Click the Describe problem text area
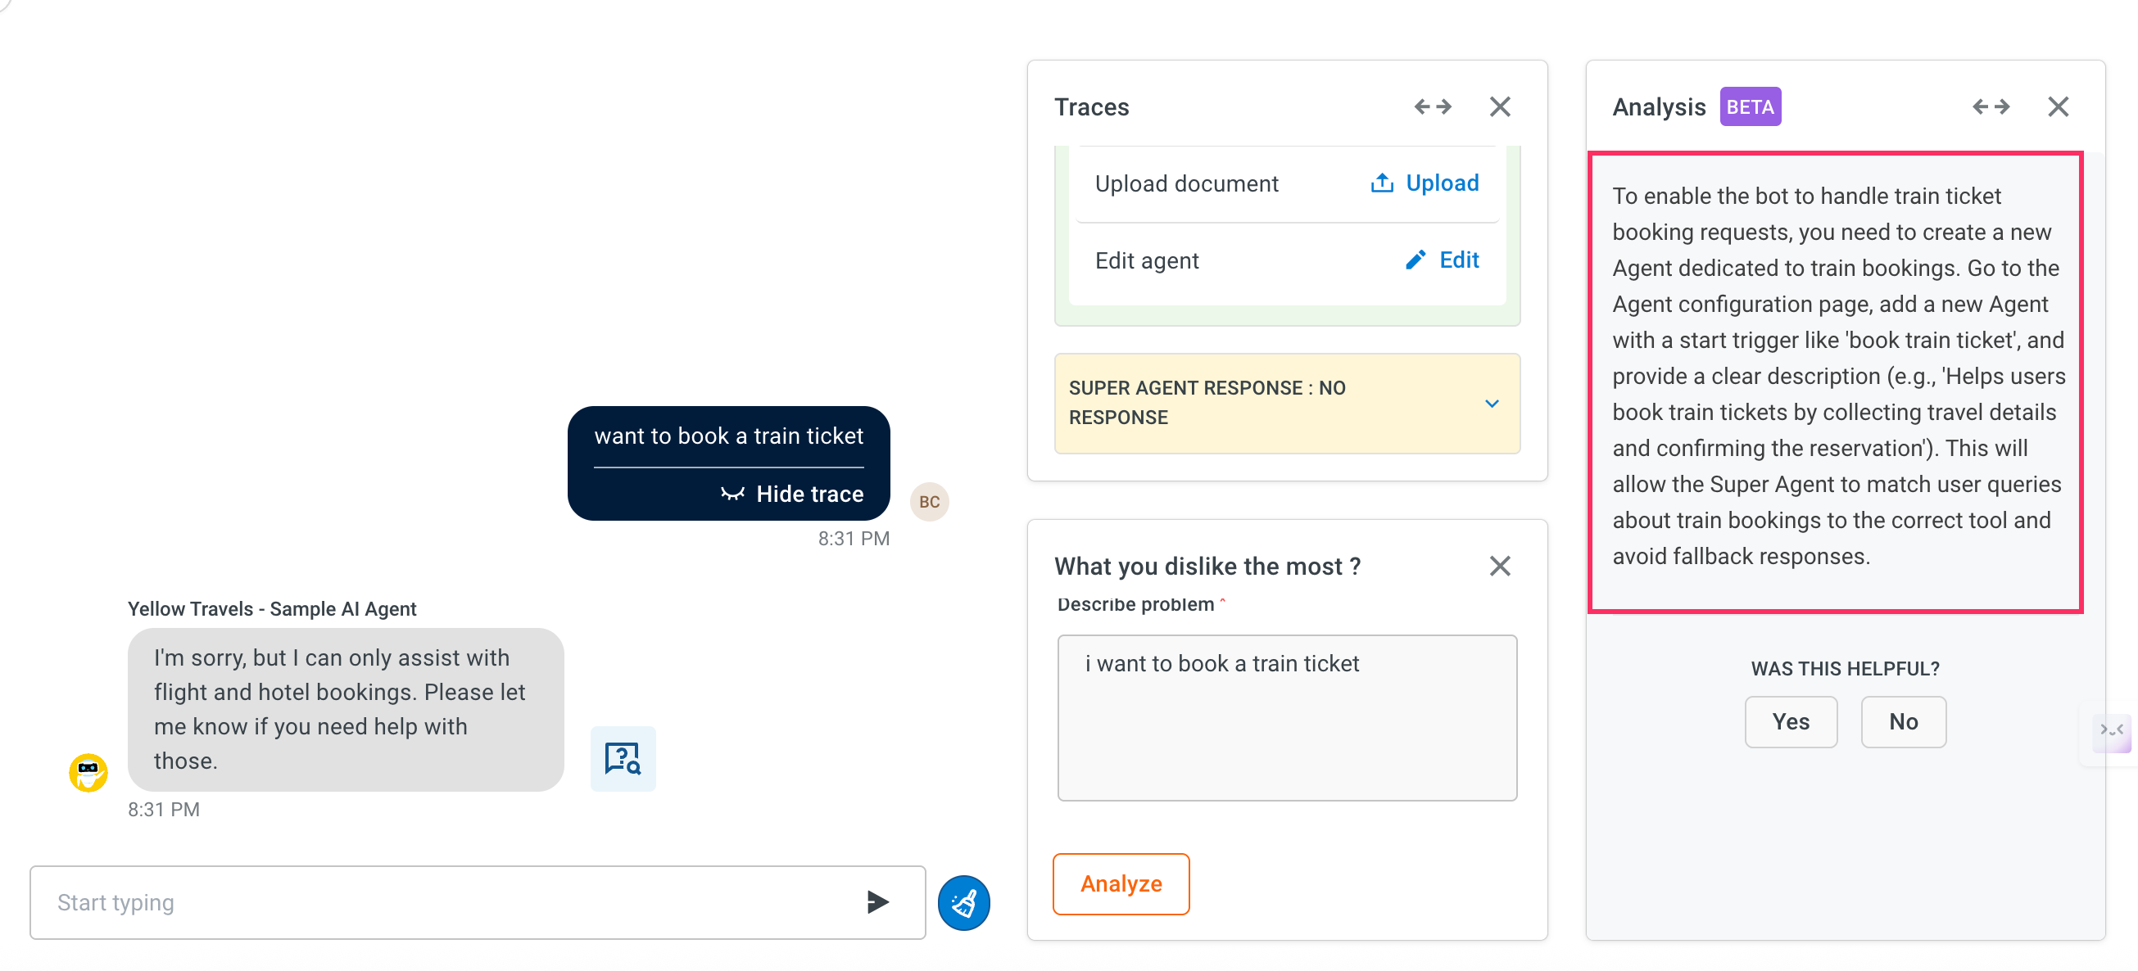This screenshot has width=2138, height=971. pyautogui.click(x=1286, y=717)
